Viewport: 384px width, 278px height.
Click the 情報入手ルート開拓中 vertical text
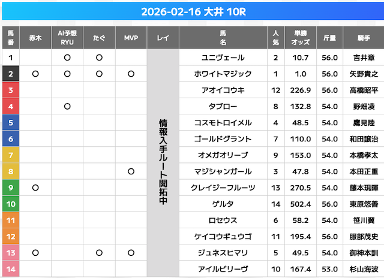163,162
